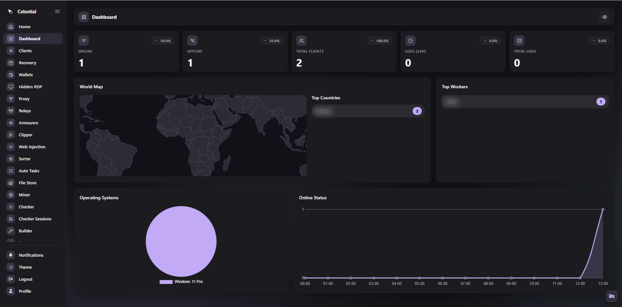The width and height of the screenshot is (622, 307).
Task: Open the File Store icon
Action: 11,183
